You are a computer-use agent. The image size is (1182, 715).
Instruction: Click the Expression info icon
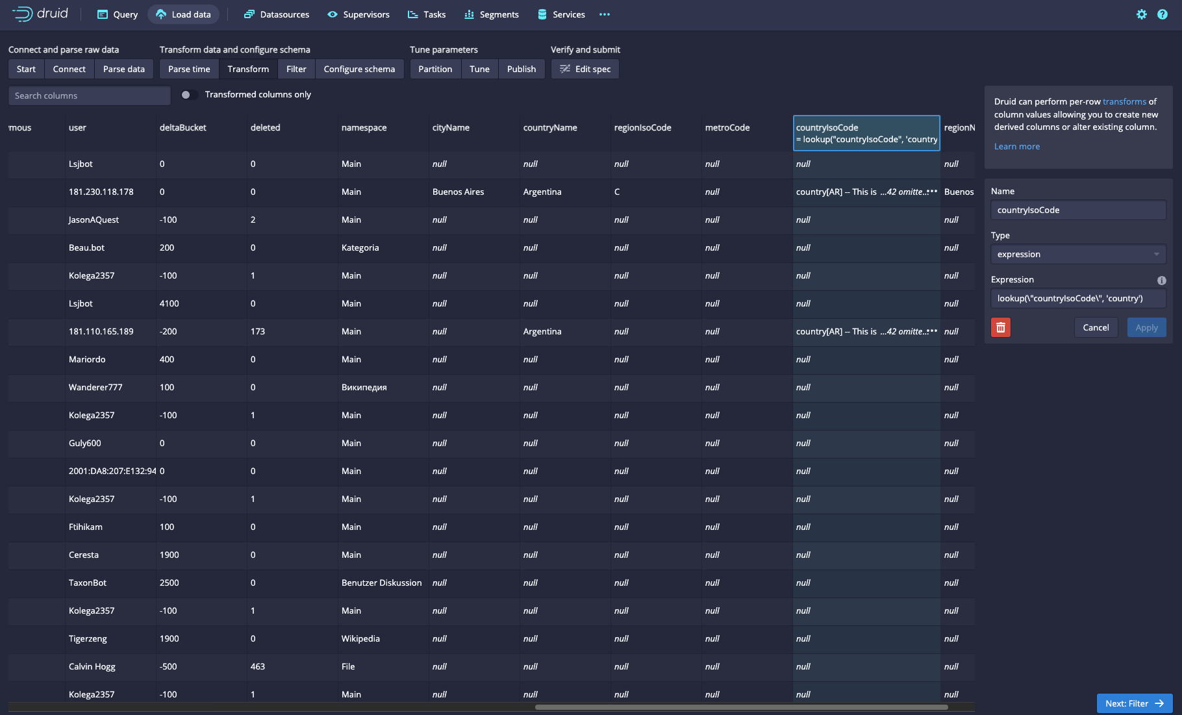1161,281
